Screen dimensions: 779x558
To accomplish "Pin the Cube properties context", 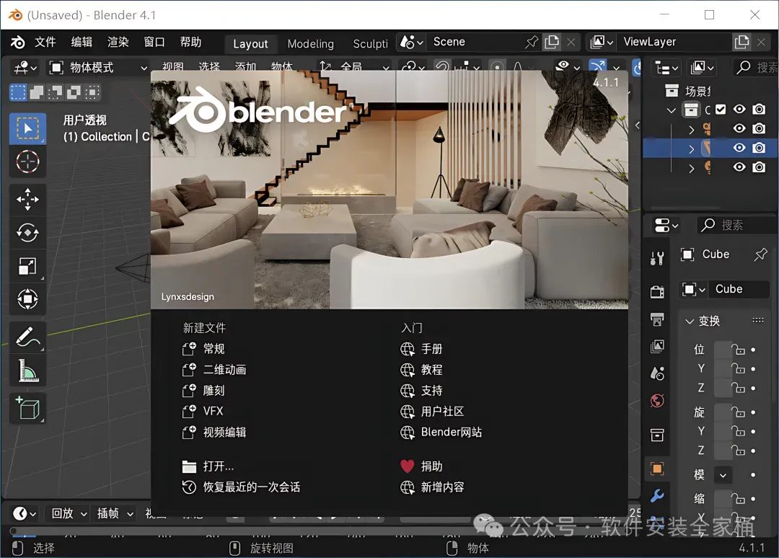I will (x=761, y=254).
